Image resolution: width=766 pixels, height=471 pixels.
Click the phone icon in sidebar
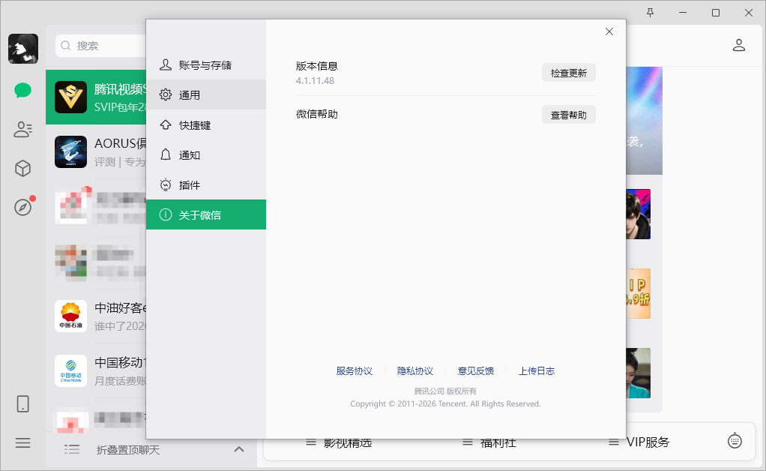23,404
